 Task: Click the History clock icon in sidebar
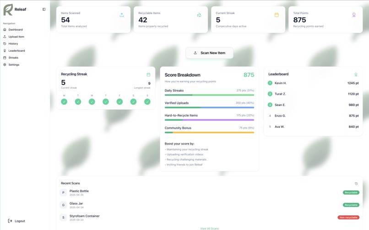(5, 44)
